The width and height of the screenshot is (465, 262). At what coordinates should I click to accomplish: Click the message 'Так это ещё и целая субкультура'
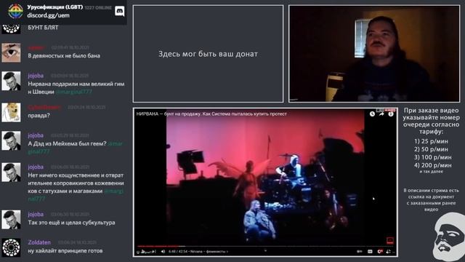(71, 223)
